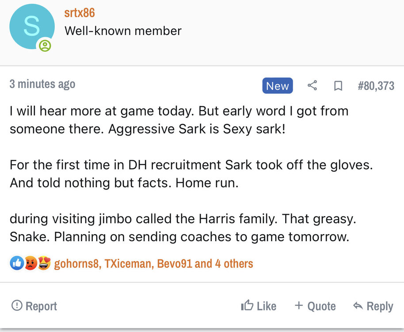Image resolution: width=404 pixels, height=332 pixels.
Task: Report this post
Action: tap(34, 306)
